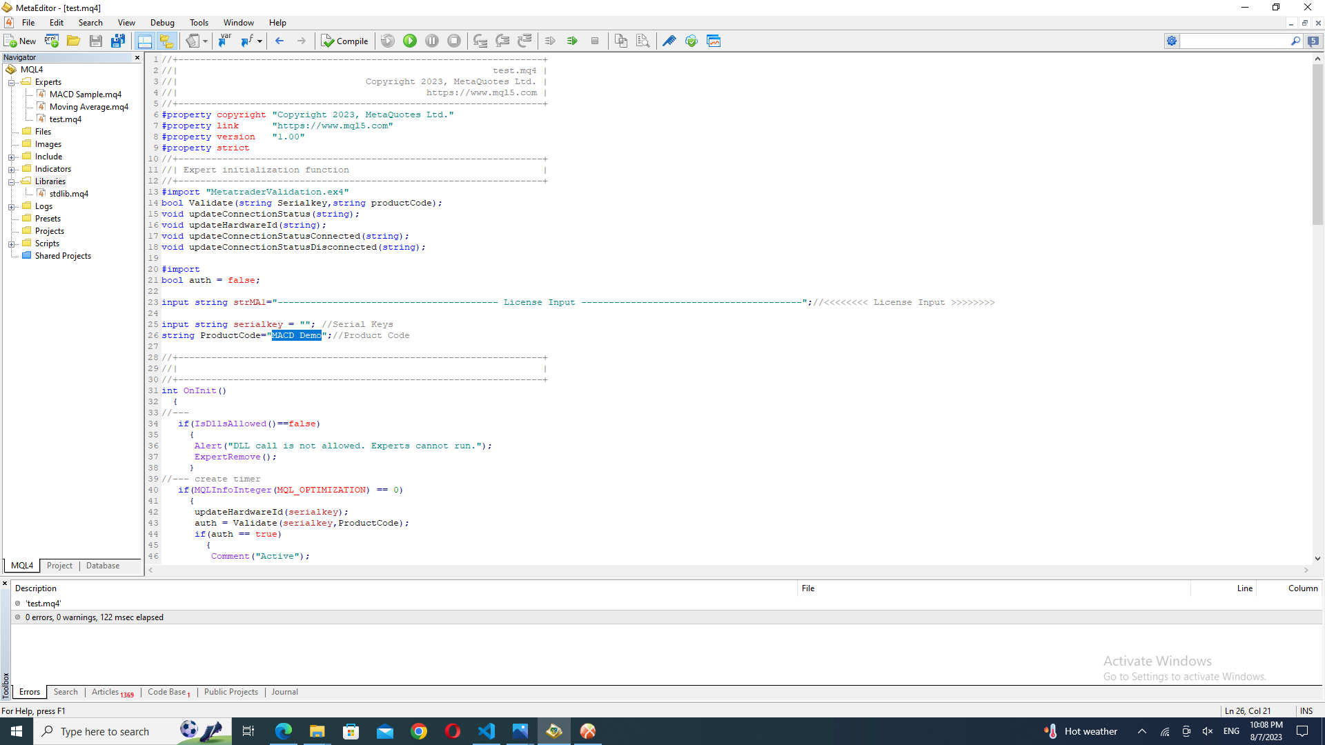Open the Debug menu

tap(162, 23)
